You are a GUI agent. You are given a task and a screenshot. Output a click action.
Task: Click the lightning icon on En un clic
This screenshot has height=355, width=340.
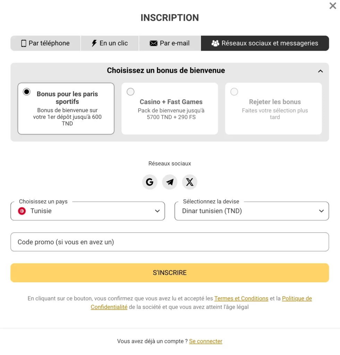point(94,43)
